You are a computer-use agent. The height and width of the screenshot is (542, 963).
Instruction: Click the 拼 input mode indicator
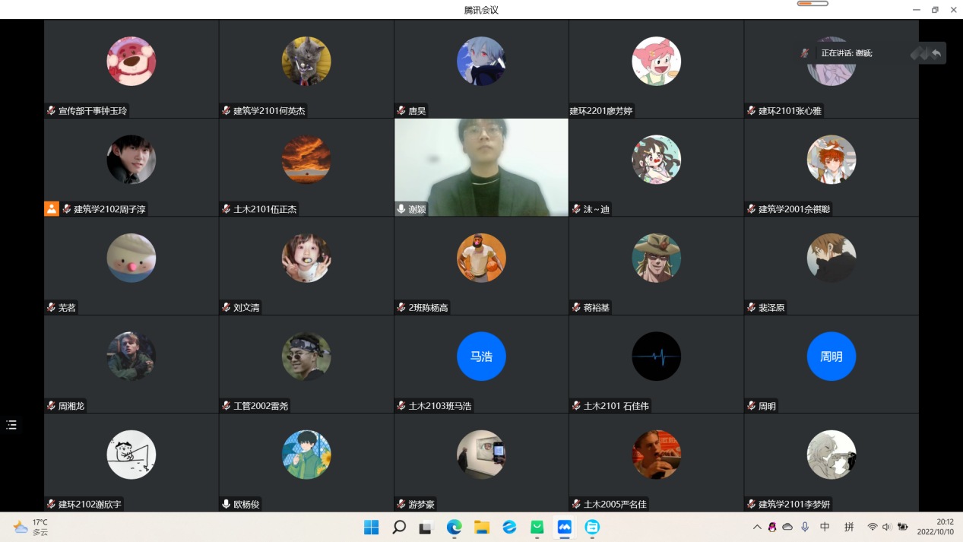(x=849, y=527)
